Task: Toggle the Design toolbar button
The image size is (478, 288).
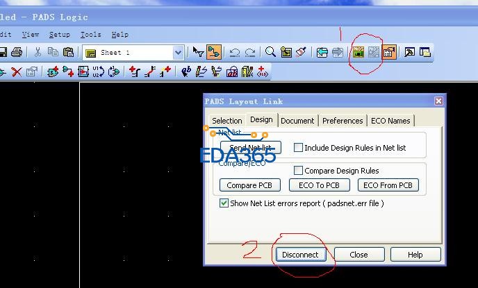Action: [x=214, y=52]
